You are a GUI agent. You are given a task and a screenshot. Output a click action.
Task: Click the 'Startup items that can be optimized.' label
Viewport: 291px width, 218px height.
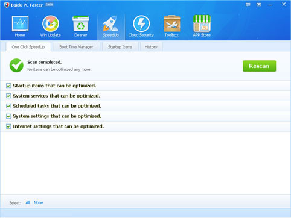pos(54,86)
